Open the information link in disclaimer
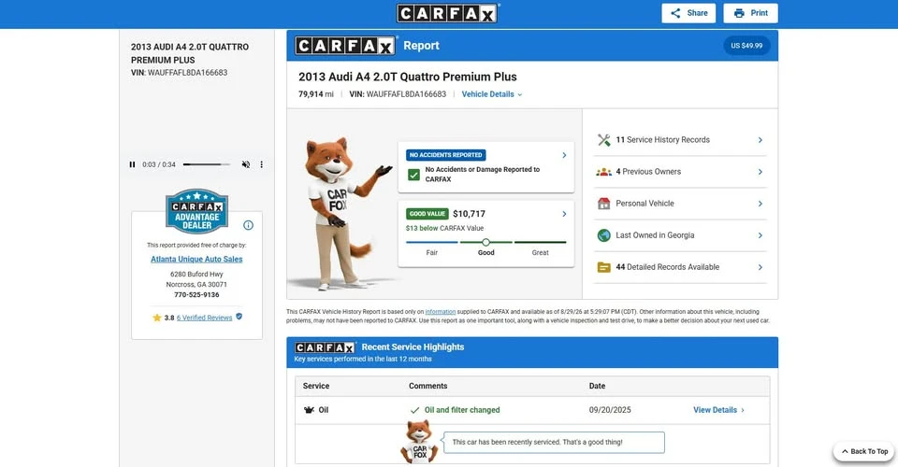 440,312
